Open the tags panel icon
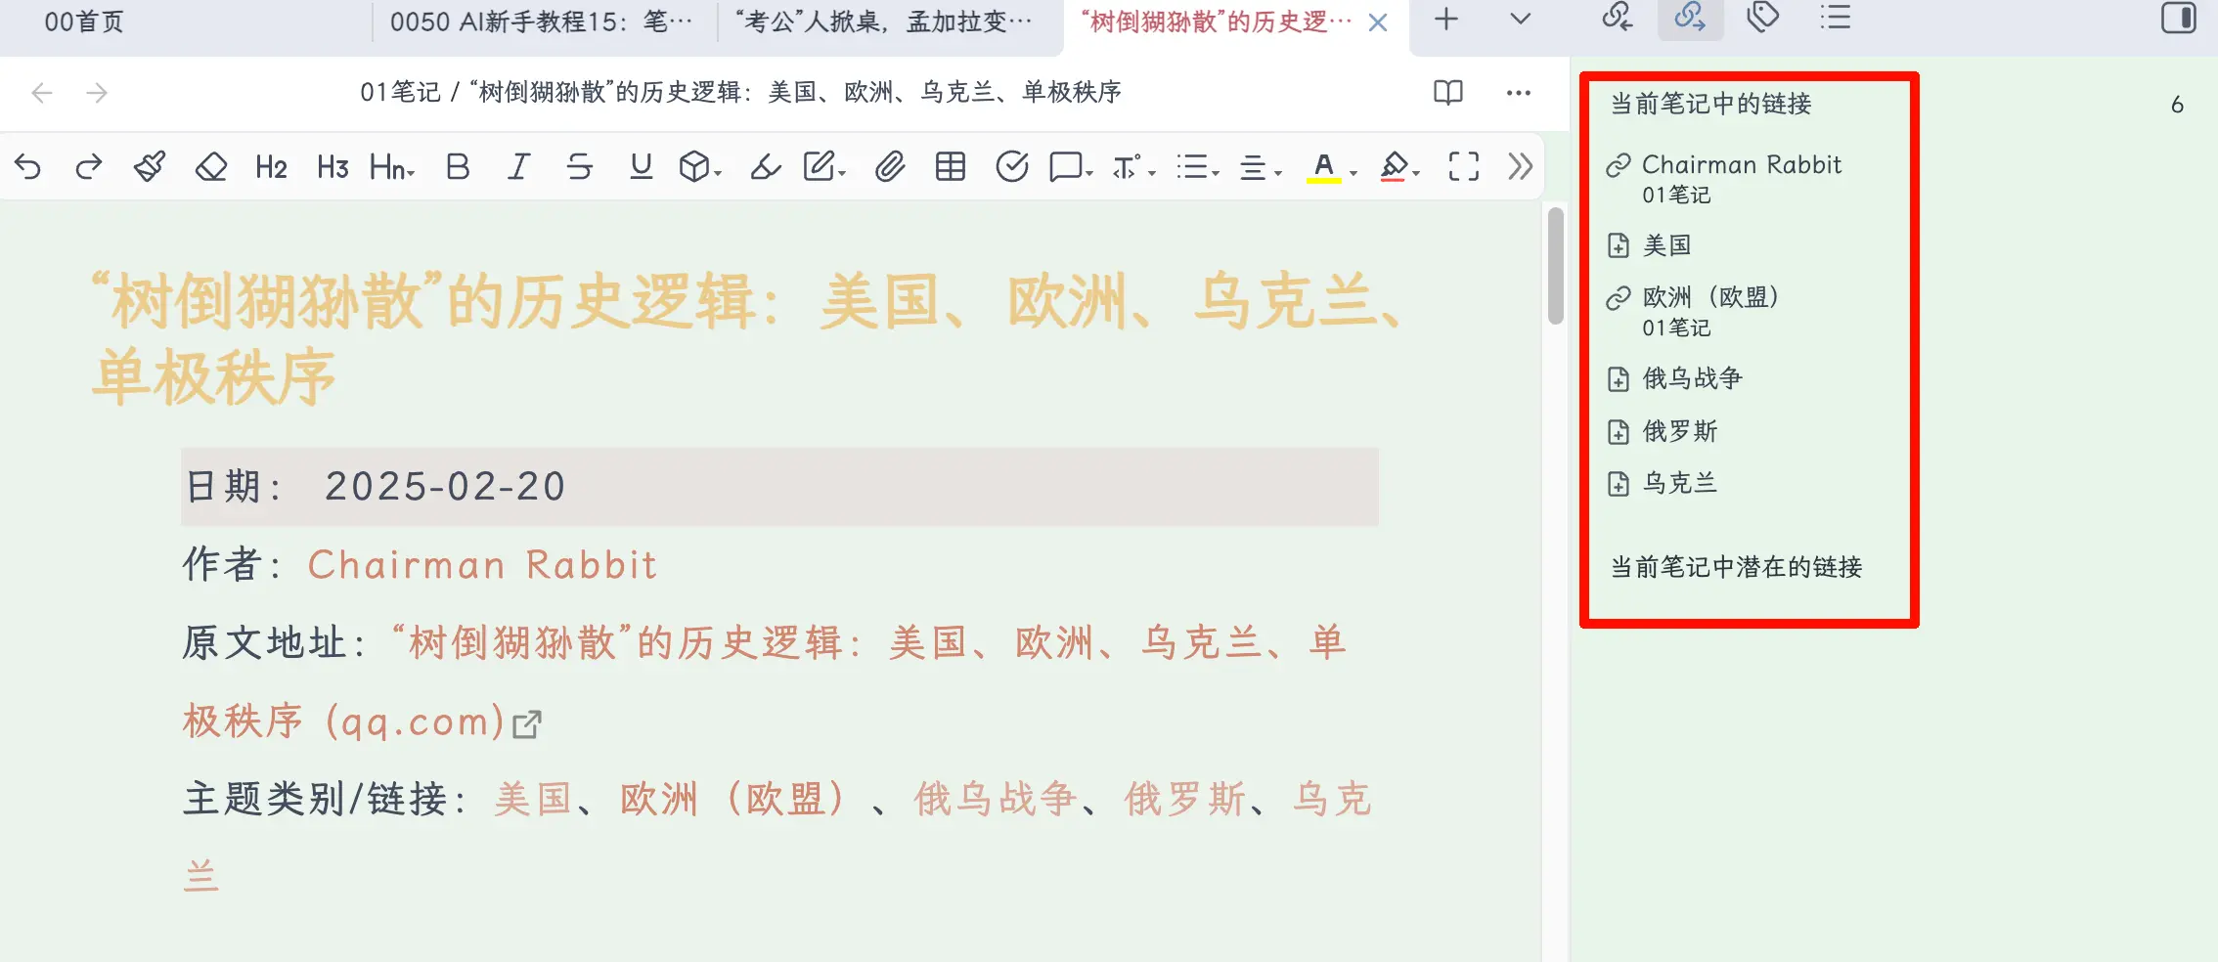 [x=1762, y=19]
